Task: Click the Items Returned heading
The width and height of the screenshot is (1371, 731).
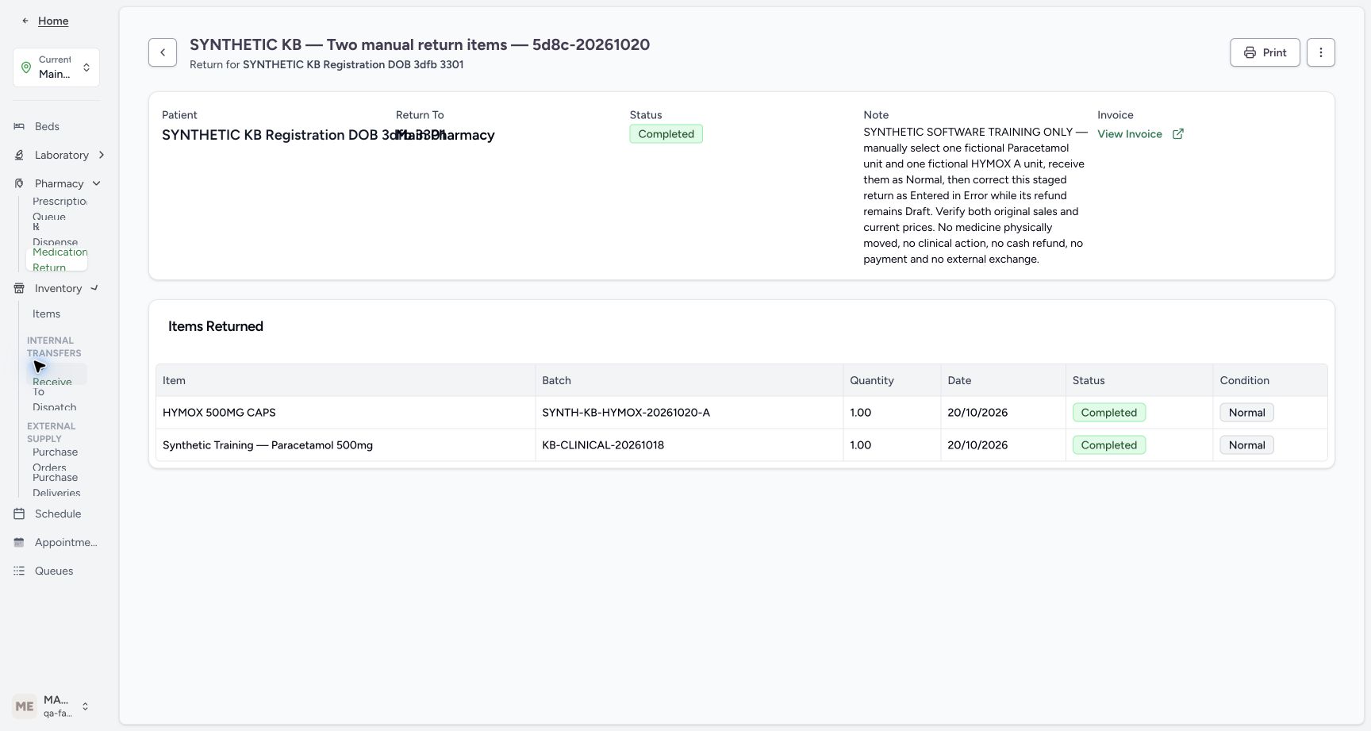Action: (216, 326)
